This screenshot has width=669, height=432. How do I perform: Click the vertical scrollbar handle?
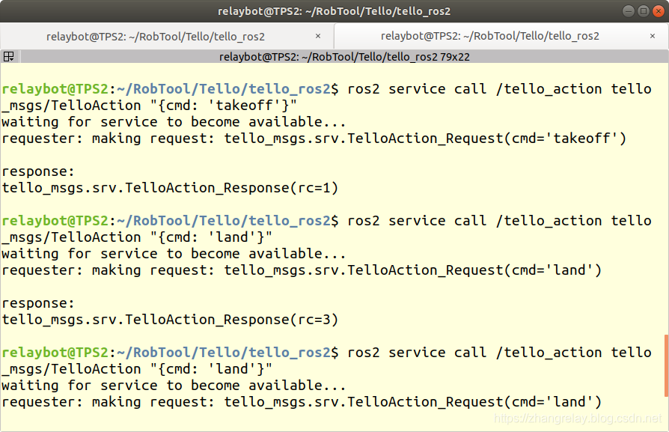pyautogui.click(x=666, y=366)
